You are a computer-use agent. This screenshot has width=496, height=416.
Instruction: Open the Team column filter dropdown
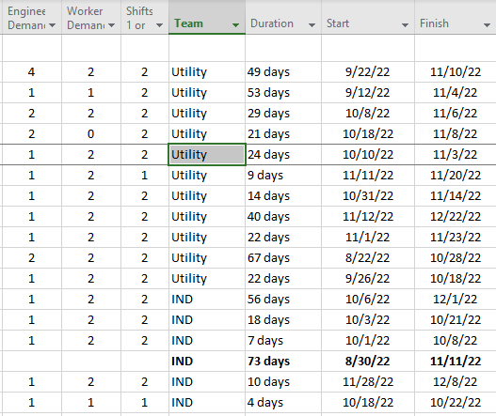[x=235, y=25]
